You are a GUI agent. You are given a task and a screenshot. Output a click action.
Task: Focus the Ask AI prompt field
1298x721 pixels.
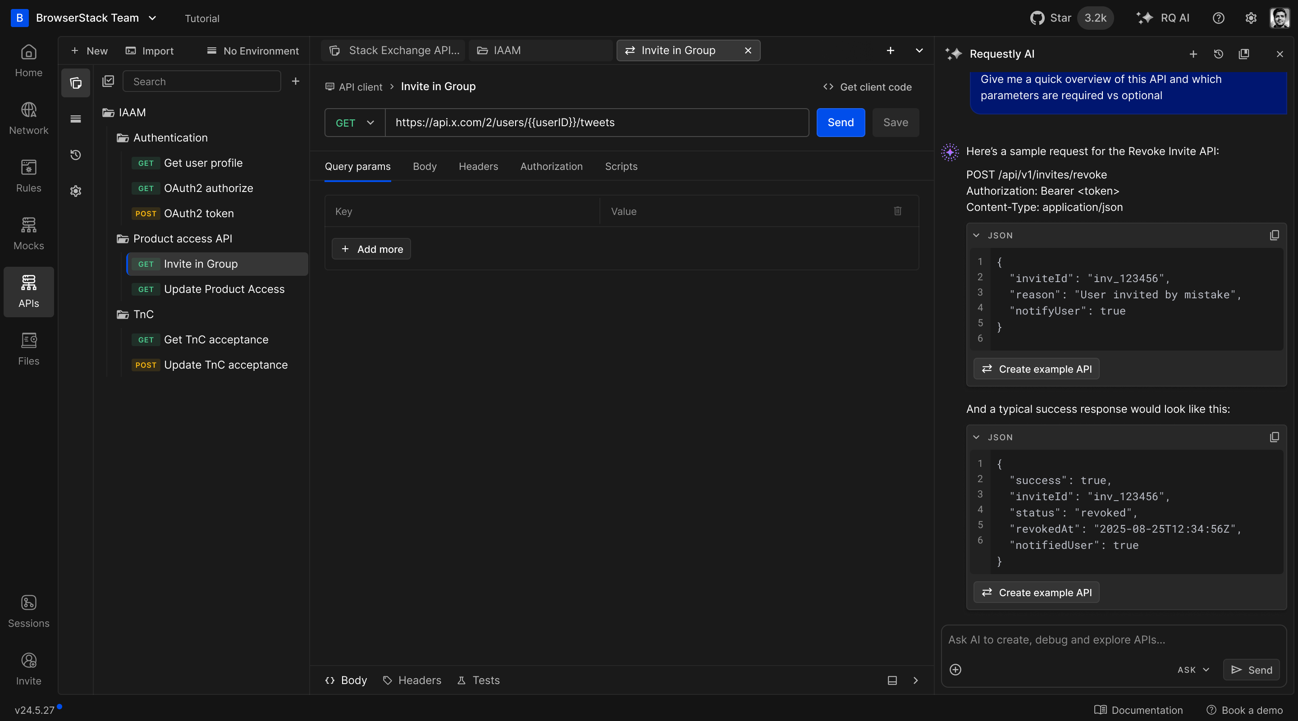[x=1114, y=640]
